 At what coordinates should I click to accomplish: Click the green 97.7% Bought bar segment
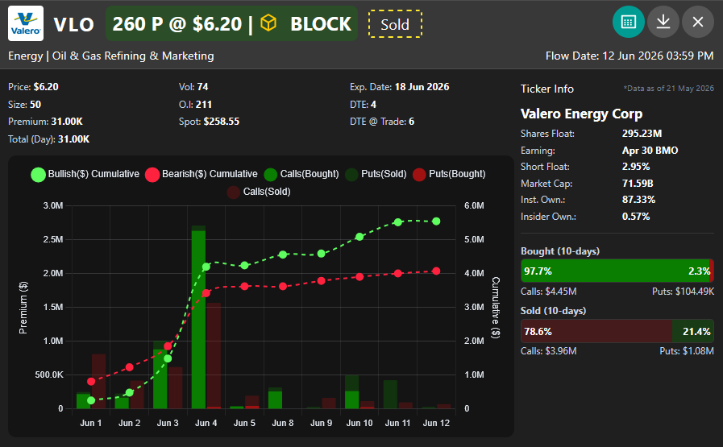pyautogui.click(x=615, y=271)
